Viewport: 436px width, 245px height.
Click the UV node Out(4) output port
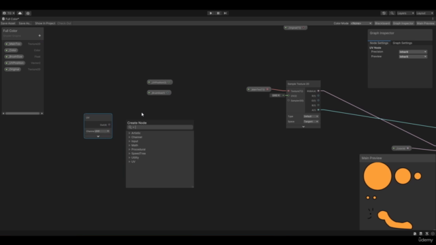click(109, 125)
